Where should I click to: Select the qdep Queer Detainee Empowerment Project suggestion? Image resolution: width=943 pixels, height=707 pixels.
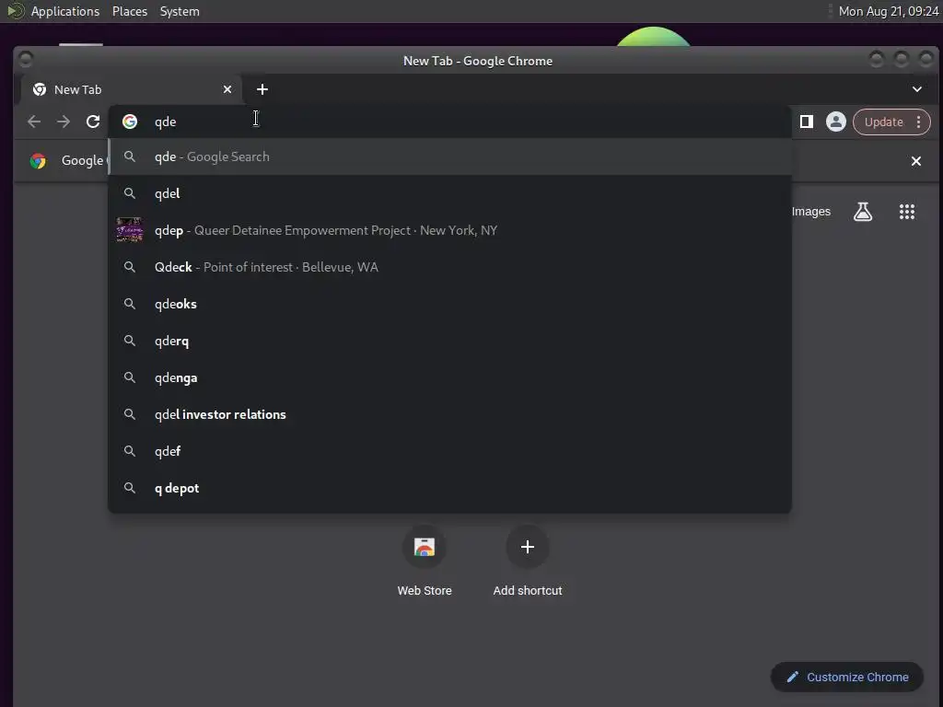[x=449, y=230]
